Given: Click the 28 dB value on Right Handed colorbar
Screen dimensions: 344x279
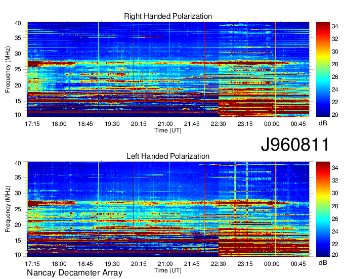Looking at the screenshot, I should coord(335,64).
